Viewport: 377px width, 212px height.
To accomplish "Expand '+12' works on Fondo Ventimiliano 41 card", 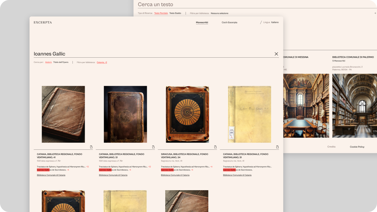I will 87,167.
